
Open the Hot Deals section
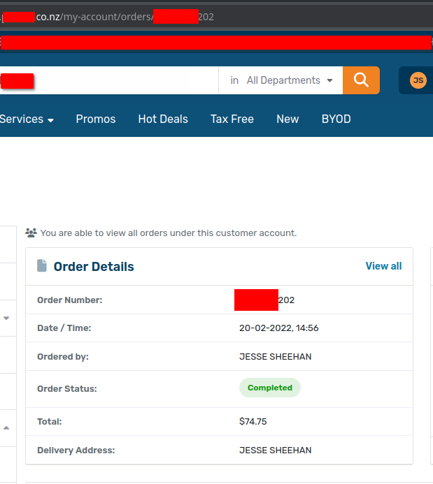163,119
